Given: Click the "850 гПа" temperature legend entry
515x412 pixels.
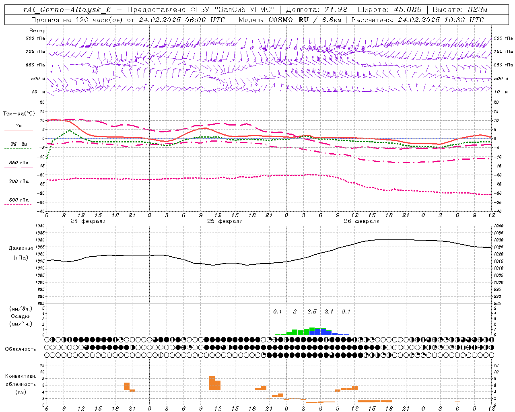Looking at the screenshot, I should click(x=19, y=163).
